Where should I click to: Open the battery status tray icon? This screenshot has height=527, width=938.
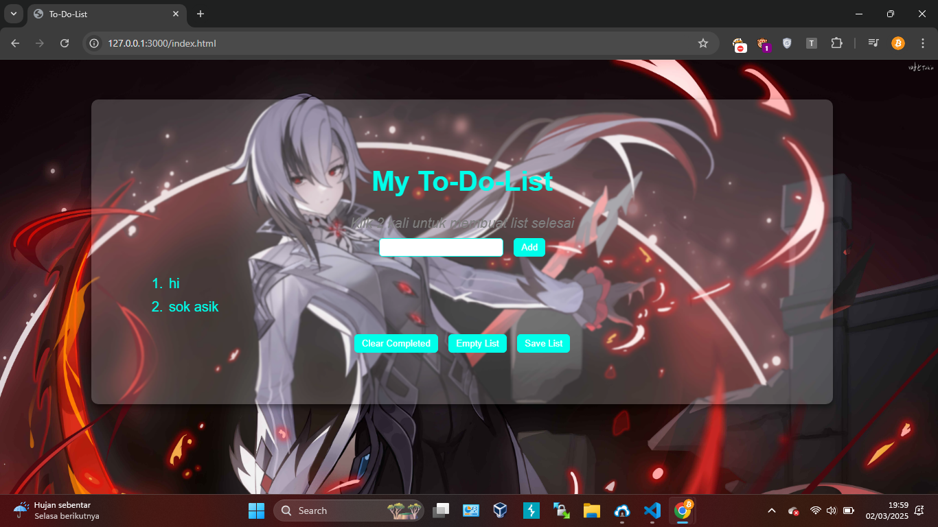coord(849,511)
